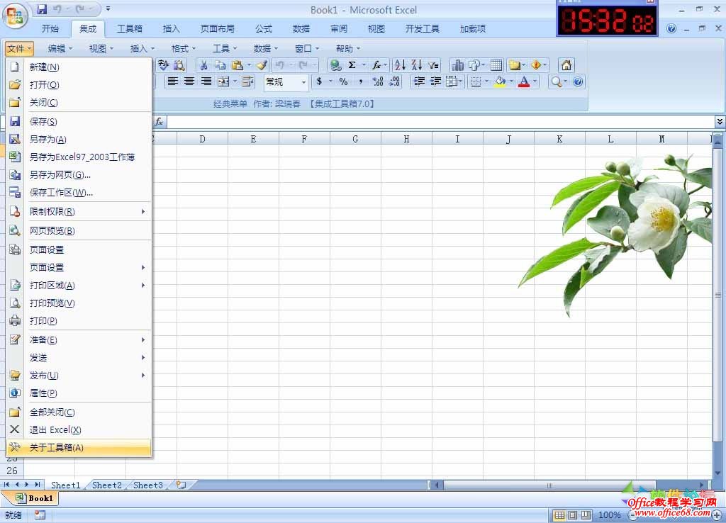Switch to the 公式 ribbon tab
726x523 pixels.
[263, 28]
